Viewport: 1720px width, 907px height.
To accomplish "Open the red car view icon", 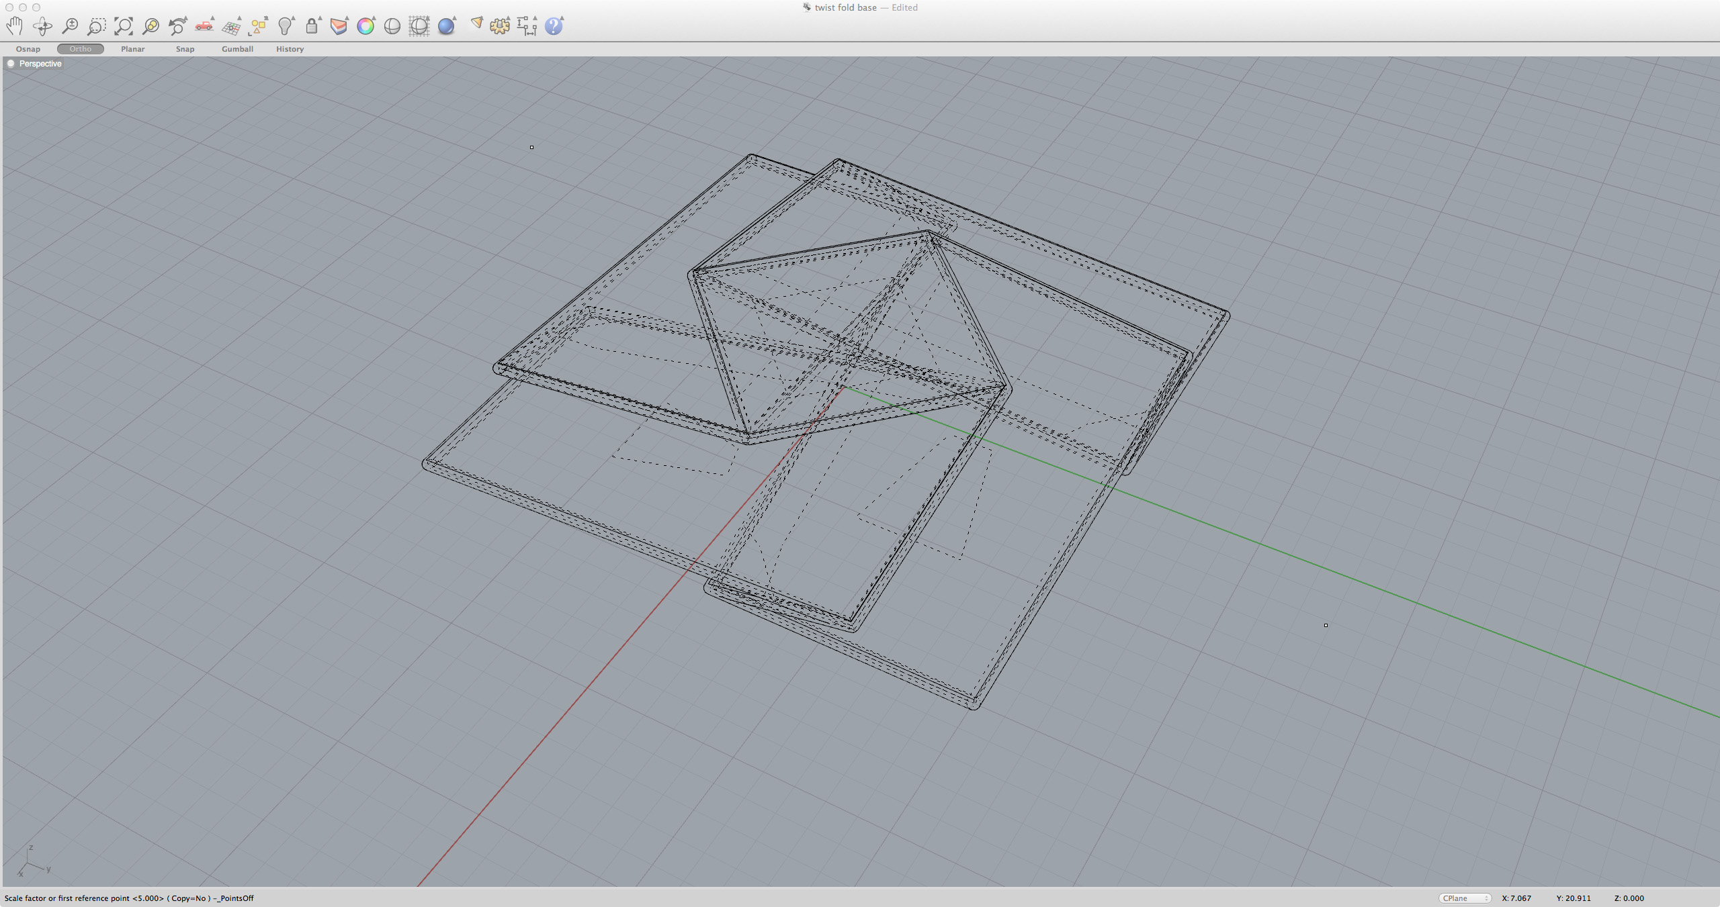I will tap(204, 26).
